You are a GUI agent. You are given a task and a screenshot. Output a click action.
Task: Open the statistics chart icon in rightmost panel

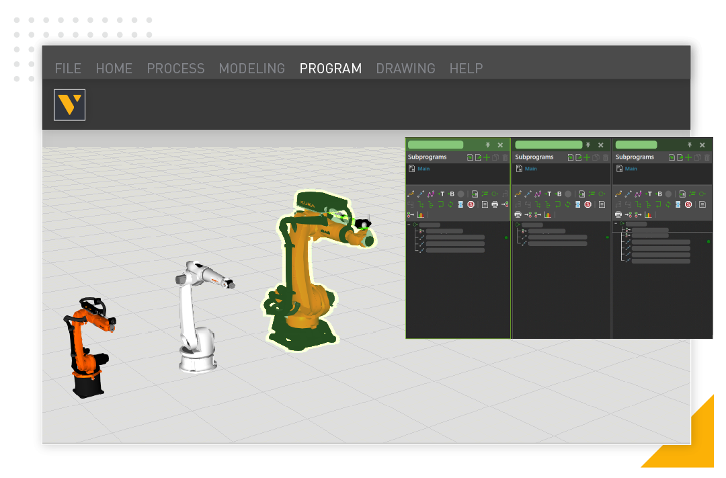[649, 214]
